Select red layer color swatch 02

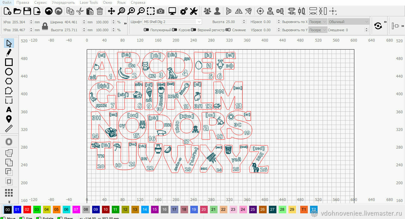[x=27, y=210]
